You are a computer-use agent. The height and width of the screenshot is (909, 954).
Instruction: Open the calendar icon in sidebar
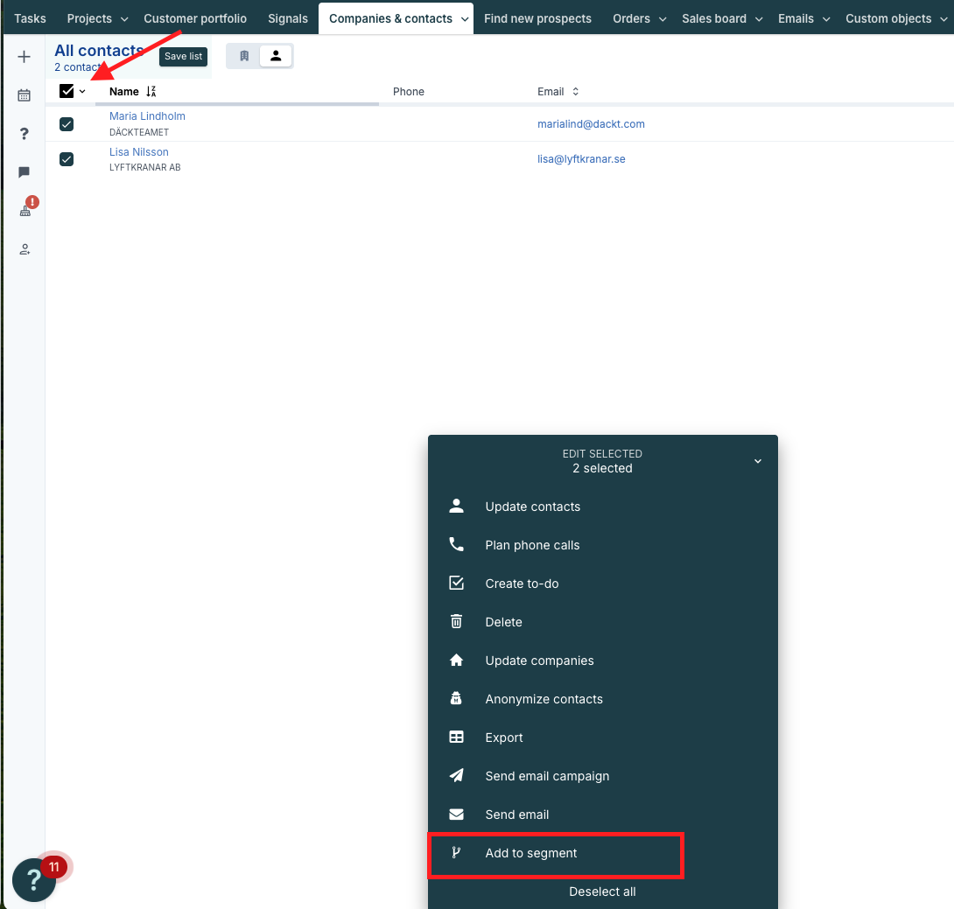pyautogui.click(x=24, y=95)
